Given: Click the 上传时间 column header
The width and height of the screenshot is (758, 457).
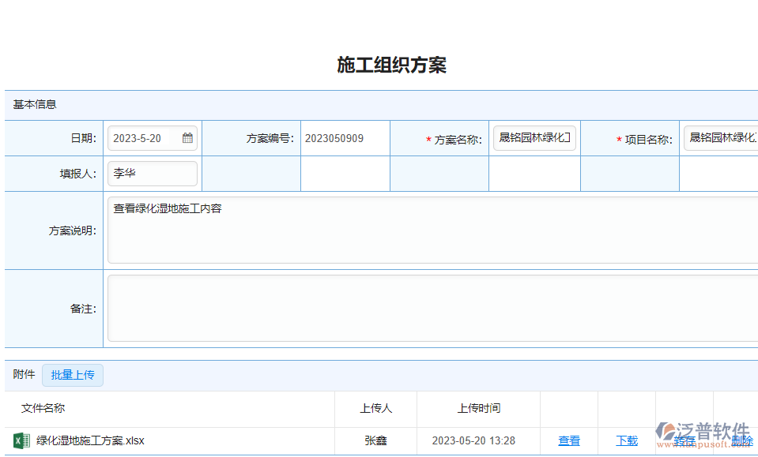Looking at the screenshot, I should point(478,408).
